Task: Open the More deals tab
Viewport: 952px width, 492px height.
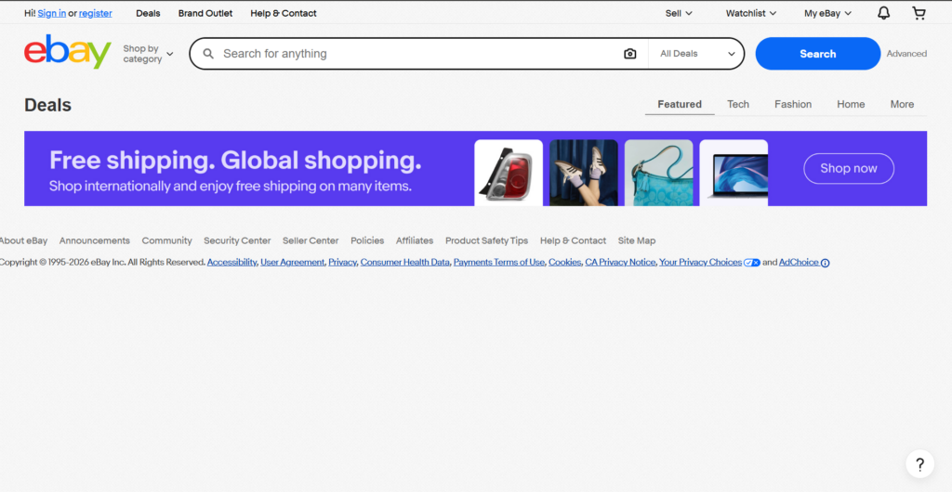Action: point(902,104)
